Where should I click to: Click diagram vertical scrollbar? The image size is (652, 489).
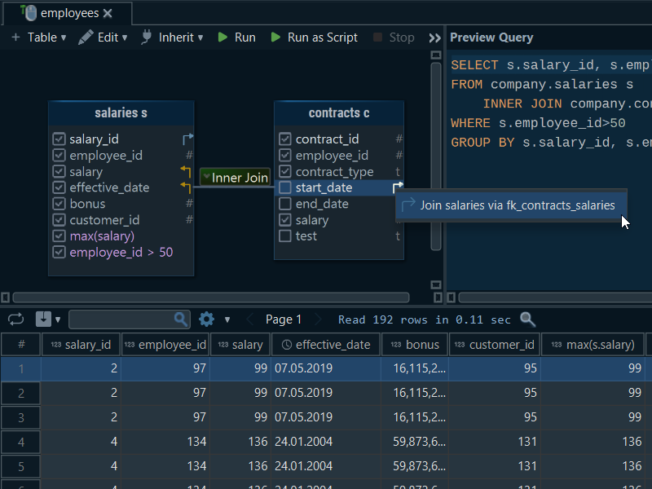(436, 156)
